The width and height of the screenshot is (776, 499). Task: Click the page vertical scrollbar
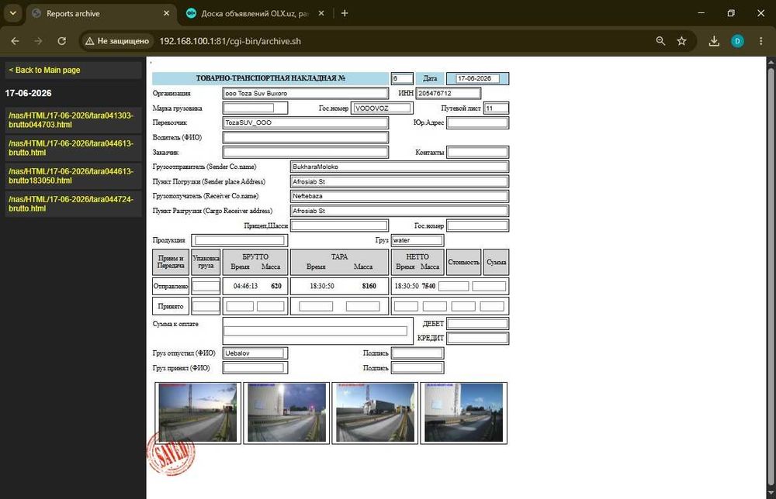771,277
